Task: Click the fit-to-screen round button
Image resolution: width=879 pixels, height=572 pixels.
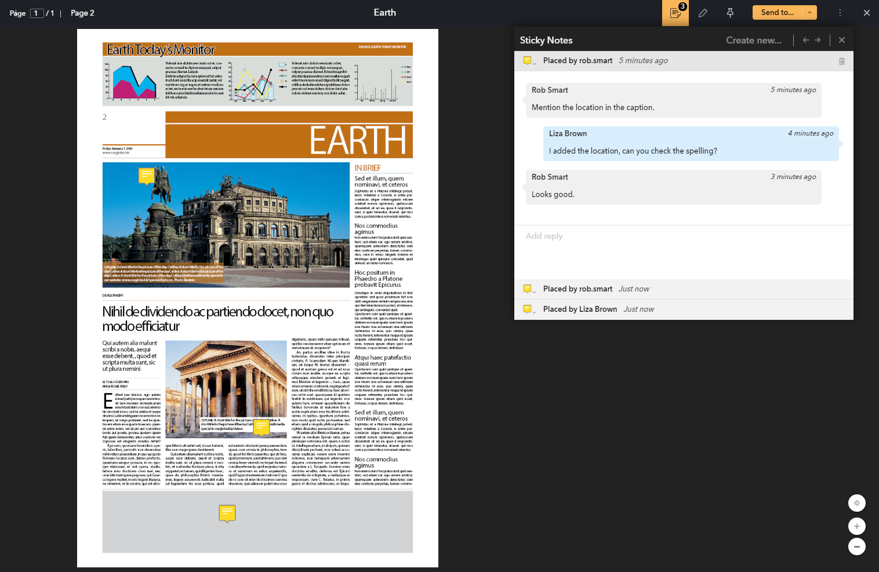Action: (857, 503)
